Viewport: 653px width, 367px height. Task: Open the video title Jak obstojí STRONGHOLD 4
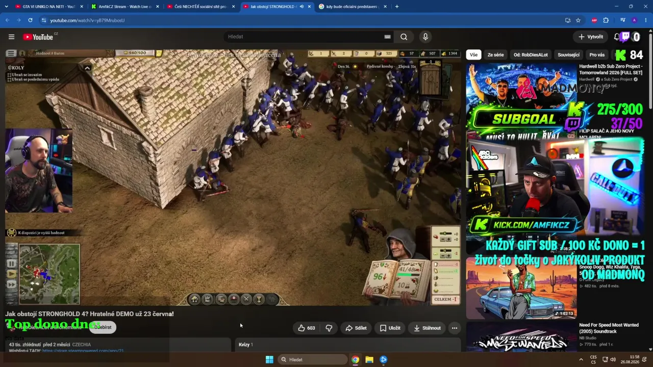pos(90,313)
